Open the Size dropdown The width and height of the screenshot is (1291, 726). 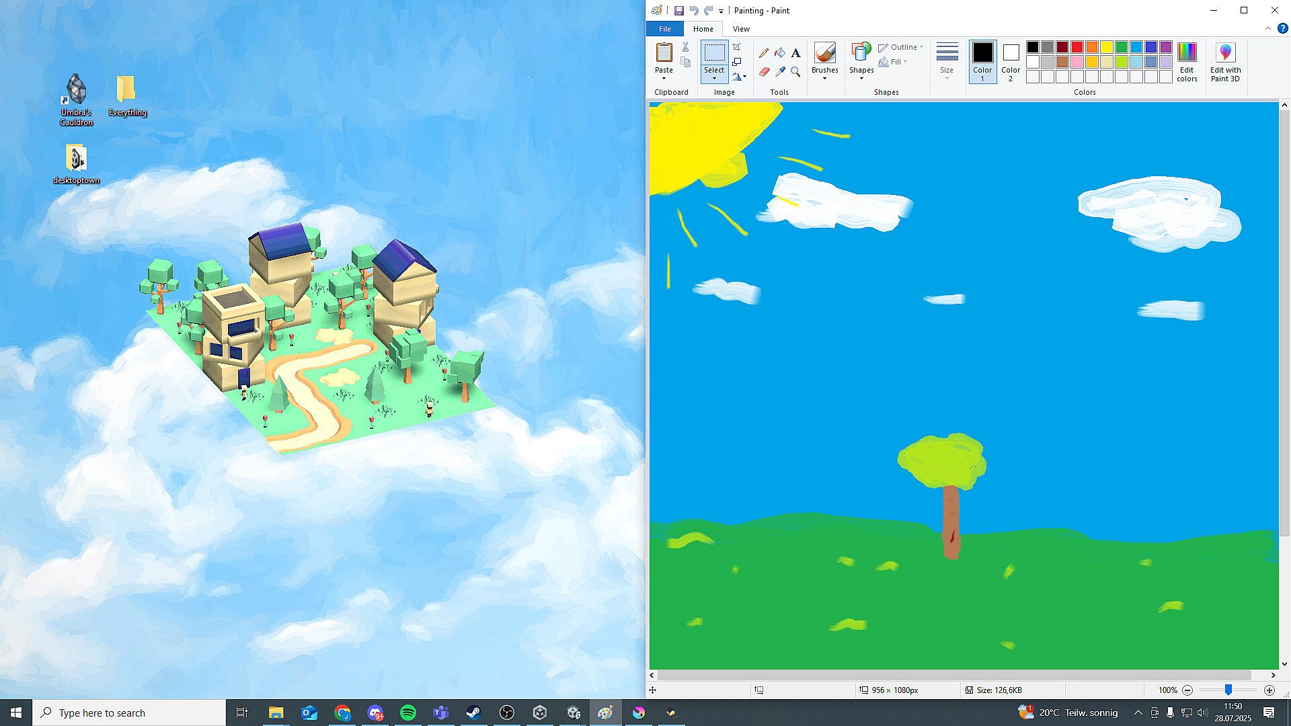pos(947,62)
